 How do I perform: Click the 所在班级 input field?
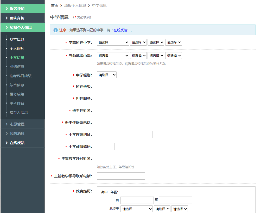pyautogui.click(x=121, y=87)
